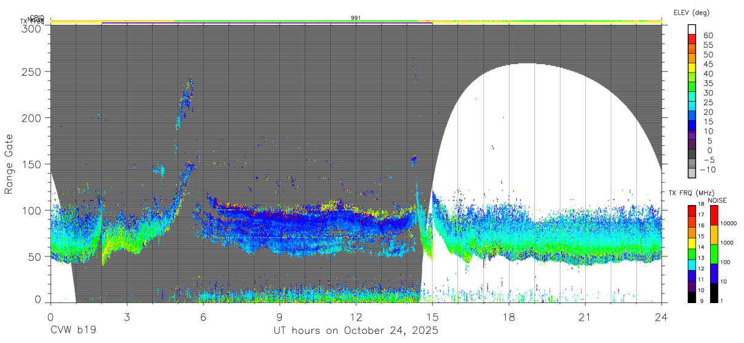Select the red swatch in TX FRQ scale
Screen dimensions: 744x343
[691, 210]
